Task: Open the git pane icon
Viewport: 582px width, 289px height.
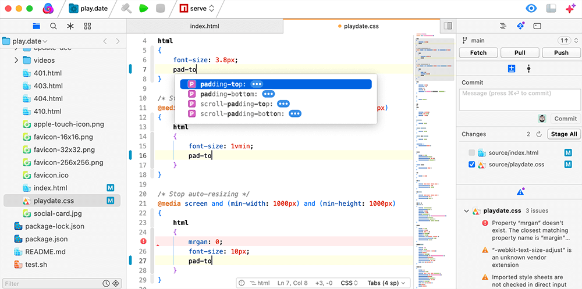Action: pyautogui.click(x=520, y=26)
